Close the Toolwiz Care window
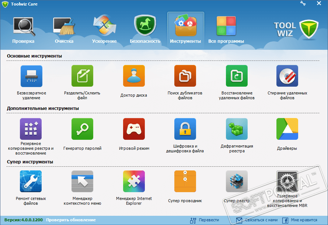328x225 pixels. click(x=319, y=3)
